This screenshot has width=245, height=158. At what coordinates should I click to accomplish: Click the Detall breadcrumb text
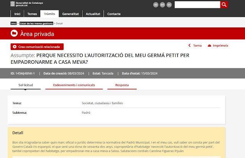pos(59,23)
